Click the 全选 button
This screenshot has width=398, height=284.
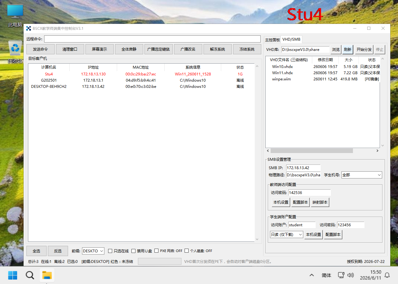[36, 251]
